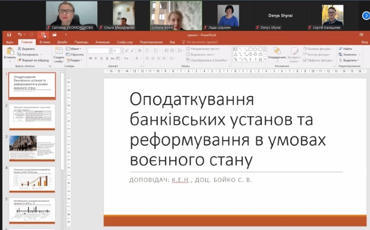The width and height of the screenshot is (370, 230).
Task: Open Text Direction (Направление текста) dropdown
Action: pyautogui.click(x=203, y=49)
